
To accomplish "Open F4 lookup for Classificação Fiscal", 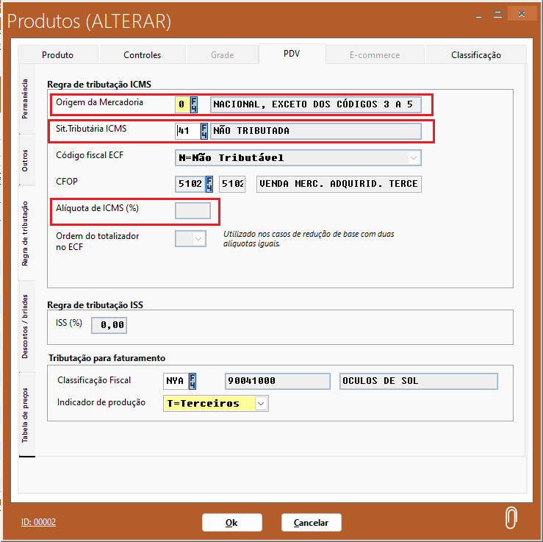I will (x=193, y=381).
